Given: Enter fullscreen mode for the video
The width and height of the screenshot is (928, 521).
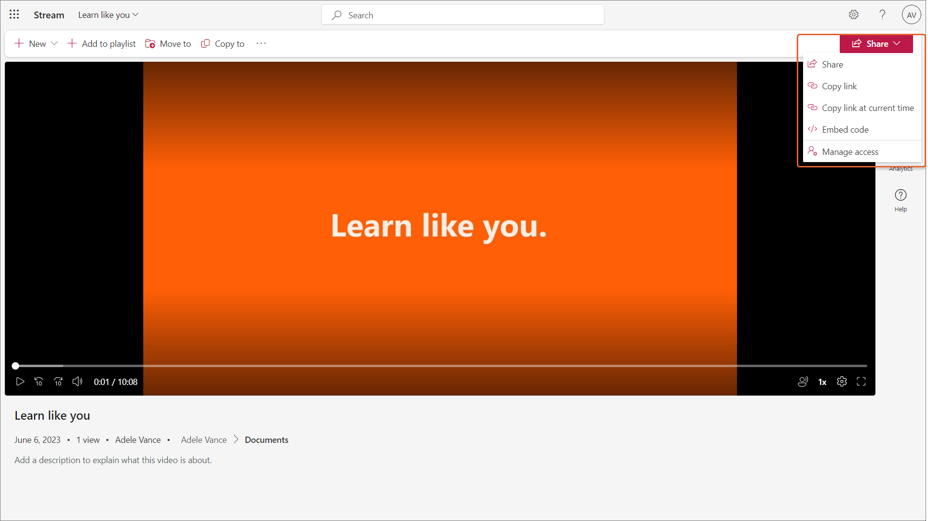Looking at the screenshot, I should pos(861,382).
